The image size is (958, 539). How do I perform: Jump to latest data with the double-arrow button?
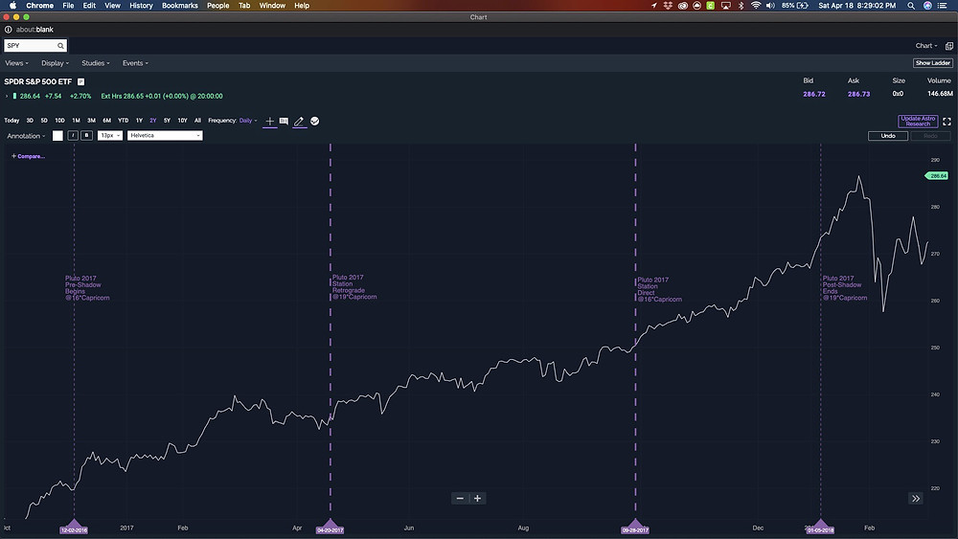coord(915,498)
